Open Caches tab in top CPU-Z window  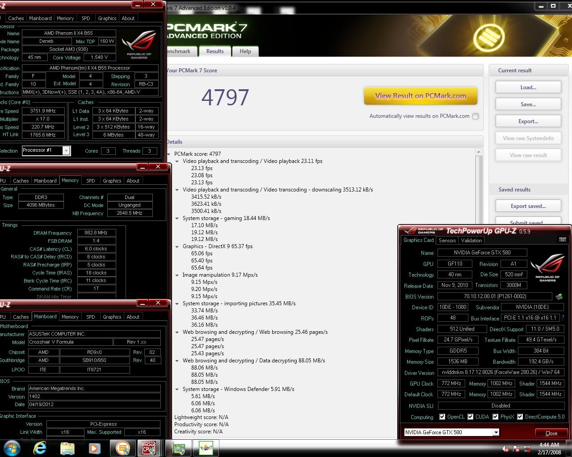point(16,18)
